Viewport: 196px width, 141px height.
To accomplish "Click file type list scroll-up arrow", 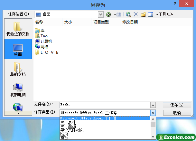I will 153,119.
